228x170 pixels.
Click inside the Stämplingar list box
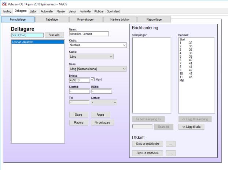click(x=151, y=75)
